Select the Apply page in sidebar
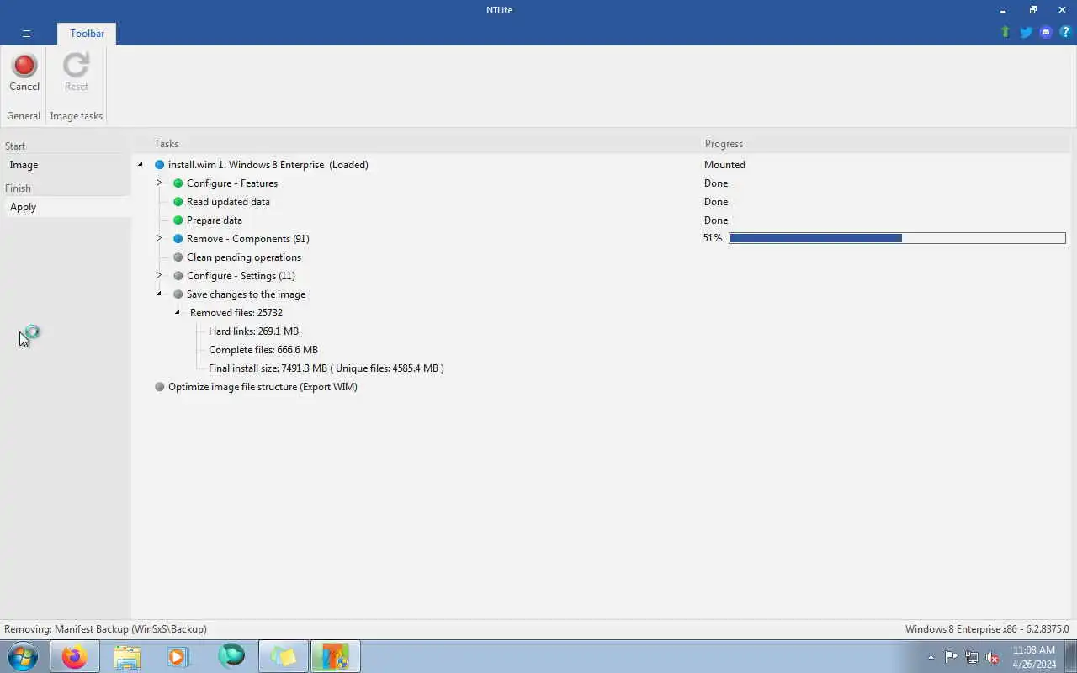Viewport: 1077px width, 673px height. (67, 207)
